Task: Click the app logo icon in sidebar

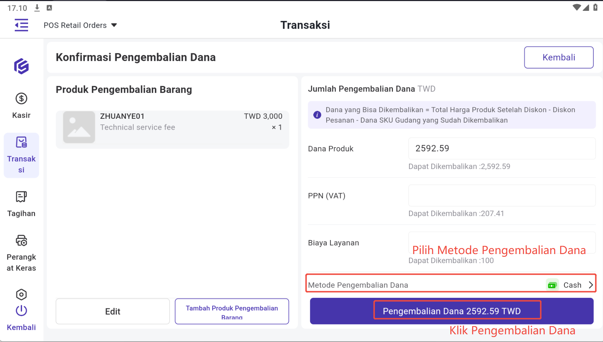Action: click(x=21, y=66)
